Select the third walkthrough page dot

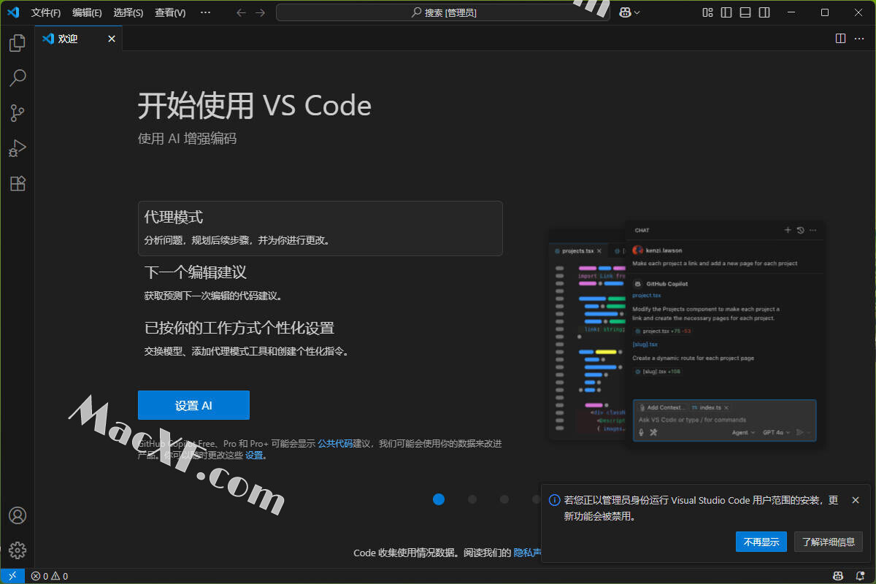pyautogui.click(x=504, y=499)
